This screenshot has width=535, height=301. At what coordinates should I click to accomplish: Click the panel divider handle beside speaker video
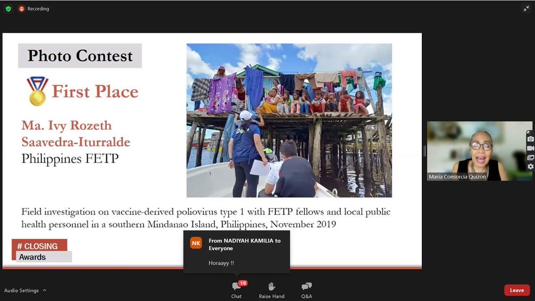(424, 151)
